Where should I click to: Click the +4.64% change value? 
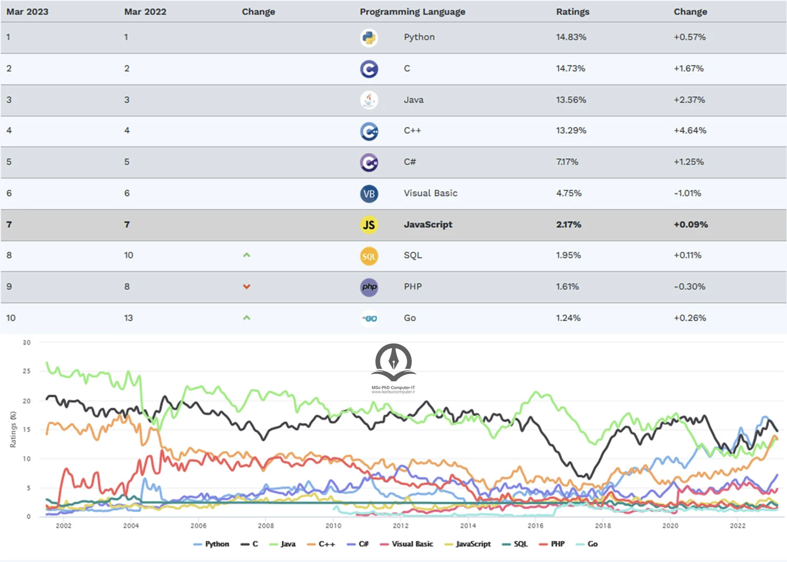click(x=690, y=131)
